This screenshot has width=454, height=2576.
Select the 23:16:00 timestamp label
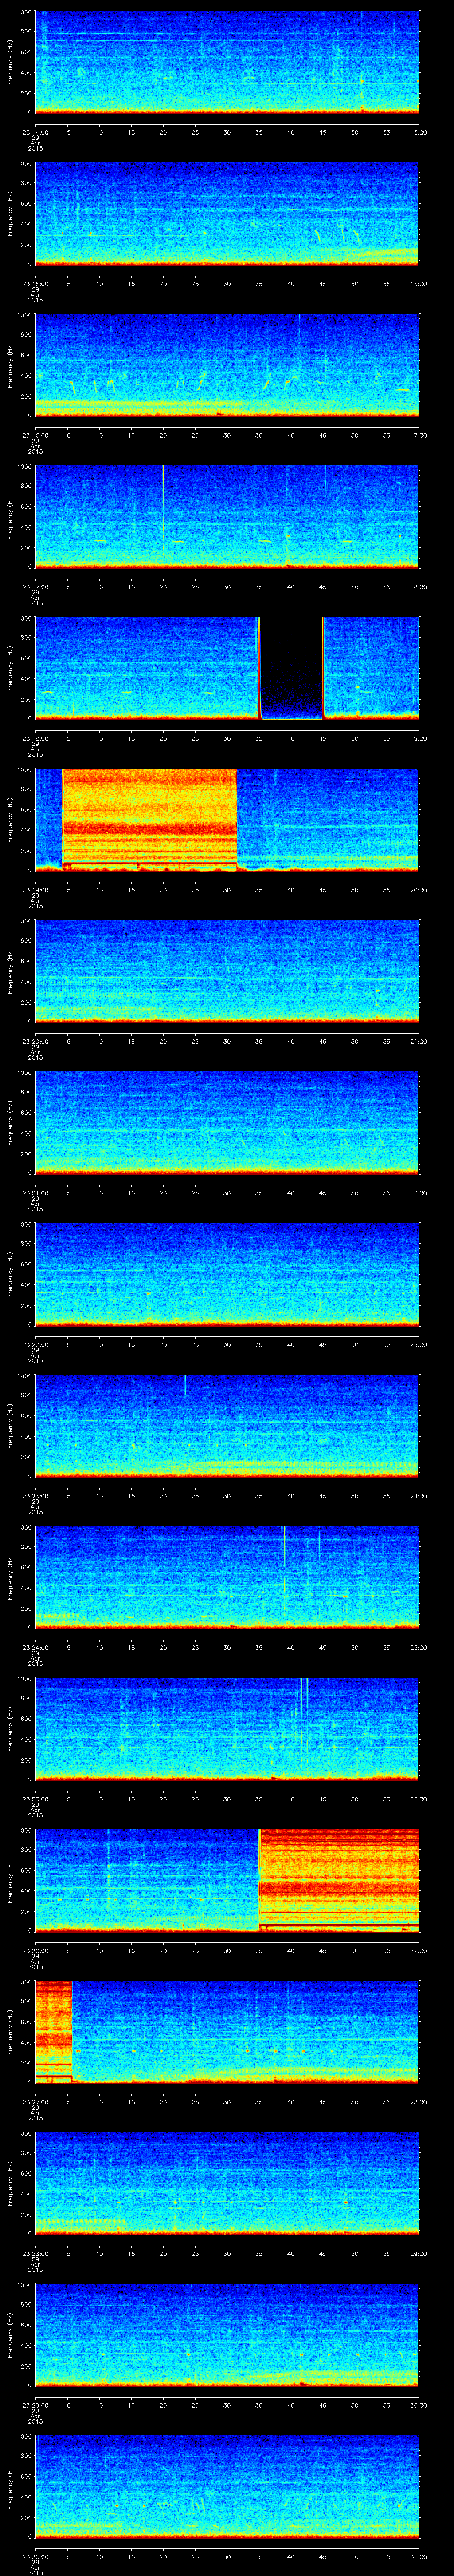(35, 435)
